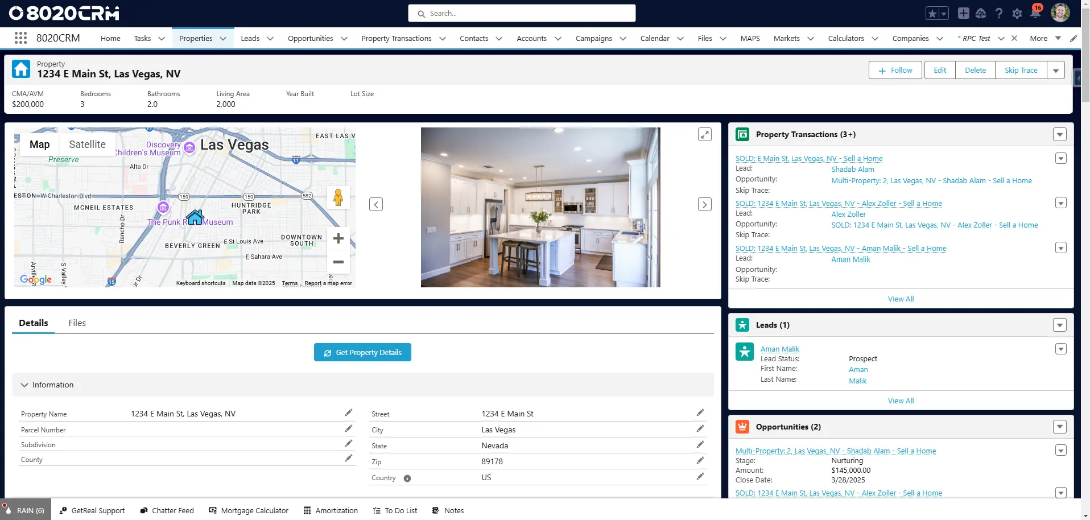The width and height of the screenshot is (1090, 520).
Task: Switch to the Files tab
Action: [x=77, y=323]
